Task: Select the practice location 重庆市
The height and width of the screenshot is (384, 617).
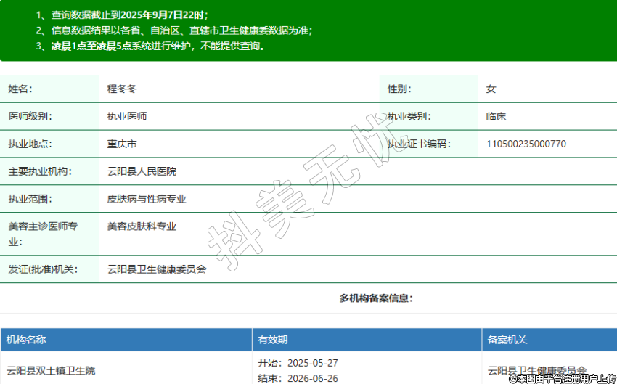Action: 122,144
